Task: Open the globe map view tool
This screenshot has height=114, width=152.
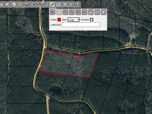Action: pyautogui.click(x=27, y=4)
